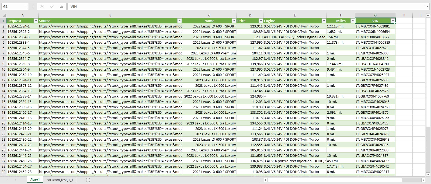Click the horizontal scrollbar left arrow

pos(265,180)
